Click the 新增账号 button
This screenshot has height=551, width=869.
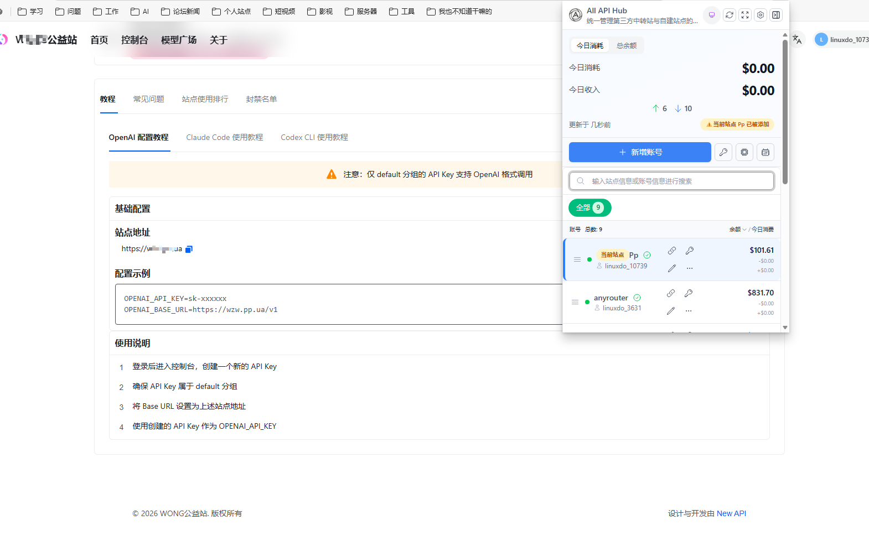point(640,152)
